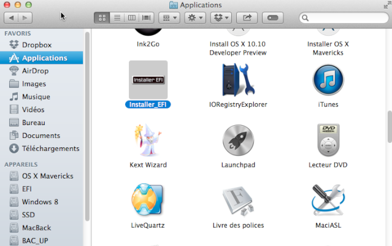Screen dimensions: 392x246
Task: Open Documents in the sidebar
Action: (42, 136)
